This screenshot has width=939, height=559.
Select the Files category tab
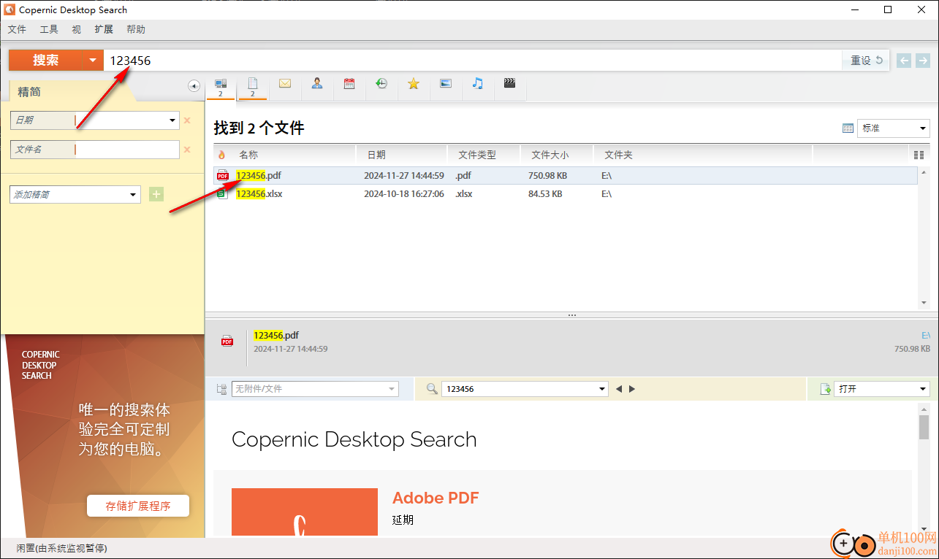[253, 87]
